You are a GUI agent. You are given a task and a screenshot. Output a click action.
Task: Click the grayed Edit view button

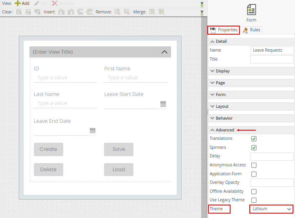point(41,3)
